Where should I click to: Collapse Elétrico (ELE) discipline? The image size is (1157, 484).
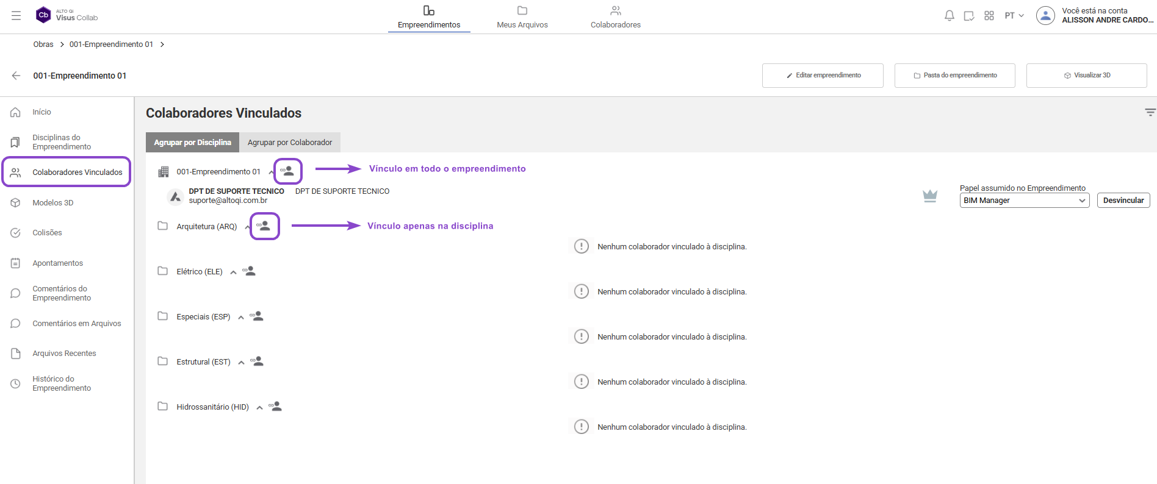point(233,272)
